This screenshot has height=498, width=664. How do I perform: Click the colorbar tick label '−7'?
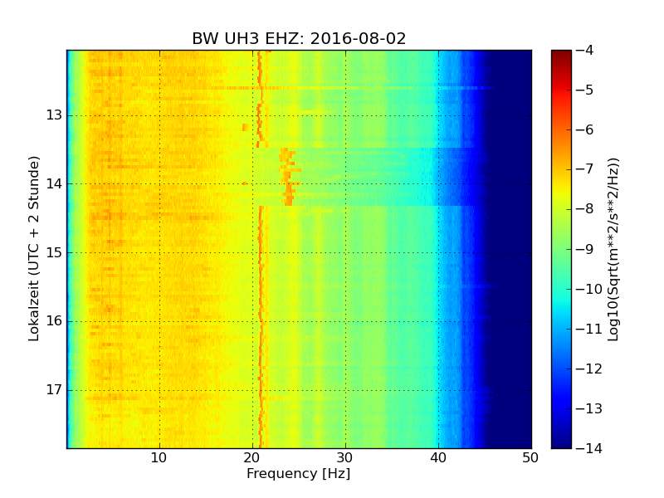[584, 169]
